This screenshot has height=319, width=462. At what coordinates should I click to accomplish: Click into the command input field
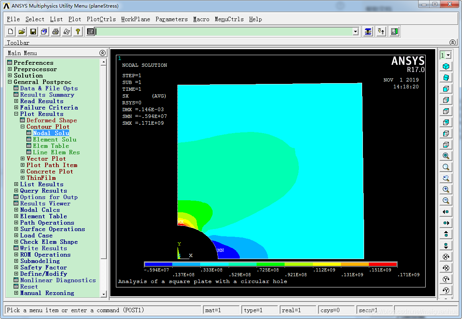224,32
